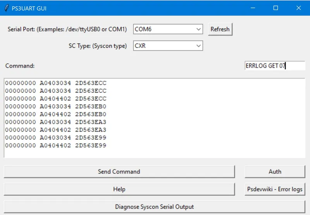The width and height of the screenshot is (310, 215).
Task: Run Diagnose Syscon Serial Output
Action: (154, 206)
